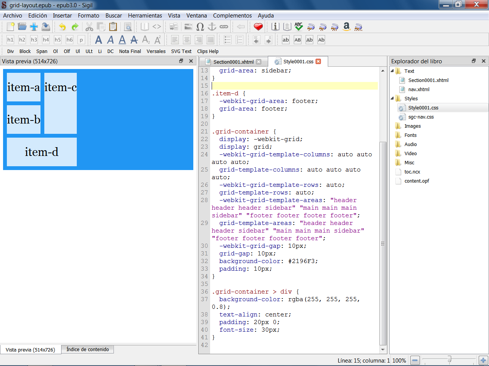Run the ABC spellcheck icon
The height and width of the screenshot is (366, 489).
click(x=299, y=27)
